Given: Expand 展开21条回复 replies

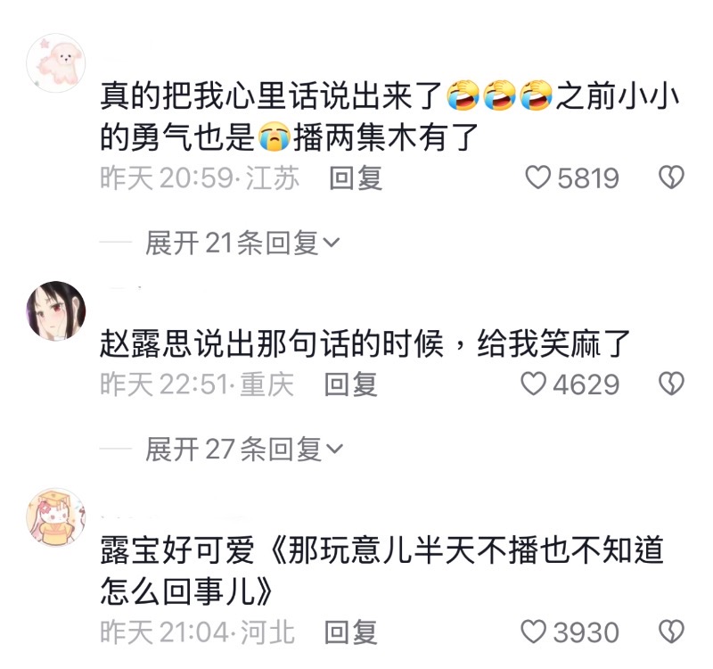Looking at the screenshot, I should (x=242, y=243).
